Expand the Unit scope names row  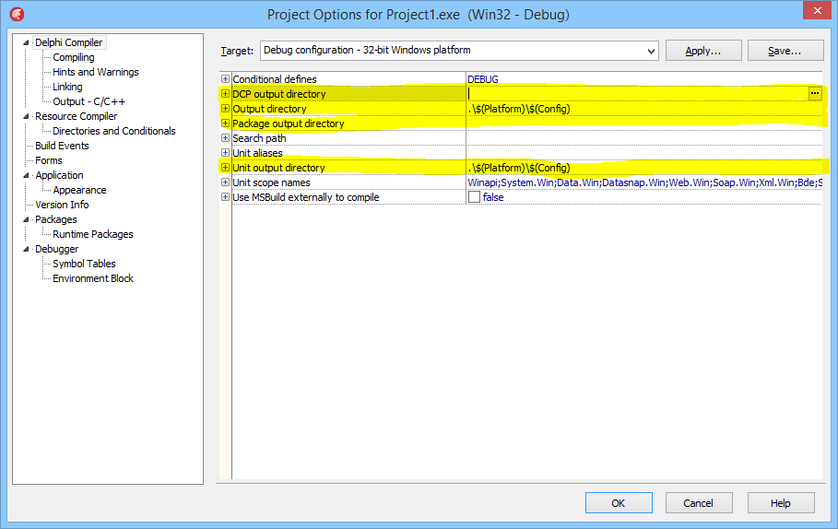(x=226, y=182)
